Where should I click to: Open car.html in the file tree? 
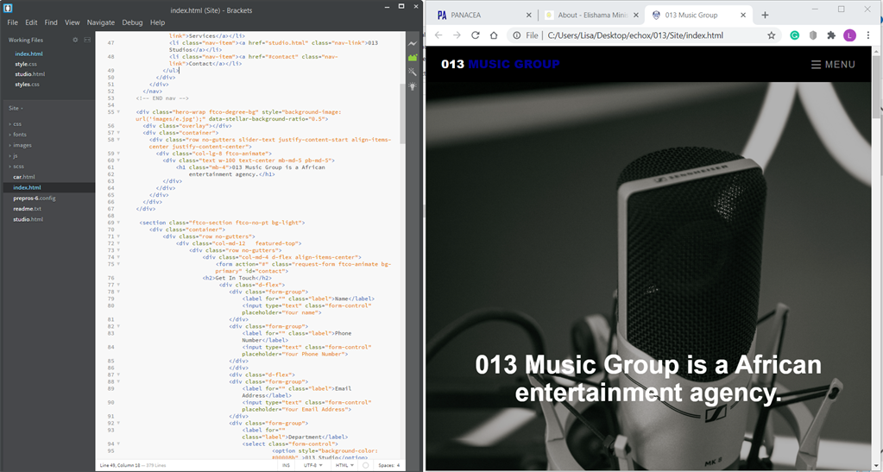24,177
